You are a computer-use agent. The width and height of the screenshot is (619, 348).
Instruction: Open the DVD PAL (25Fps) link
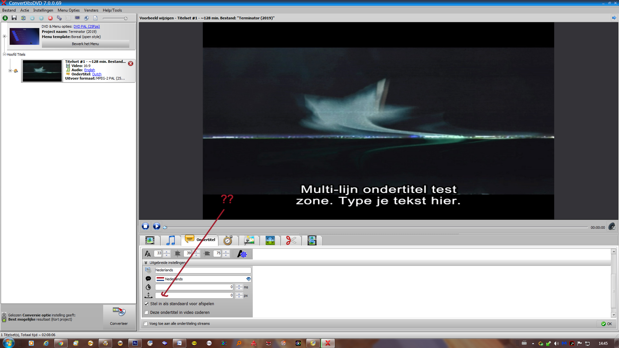tap(87, 26)
